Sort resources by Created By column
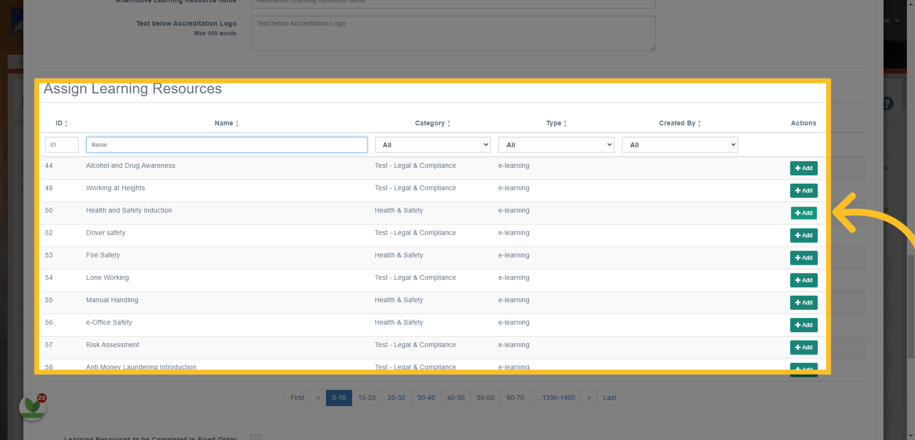The image size is (915, 440). [x=680, y=123]
